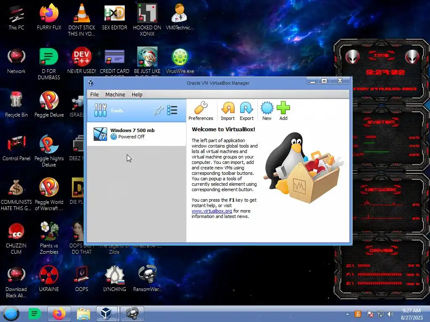
Task: Select the Recycle Bin icon
Action: 16,104
